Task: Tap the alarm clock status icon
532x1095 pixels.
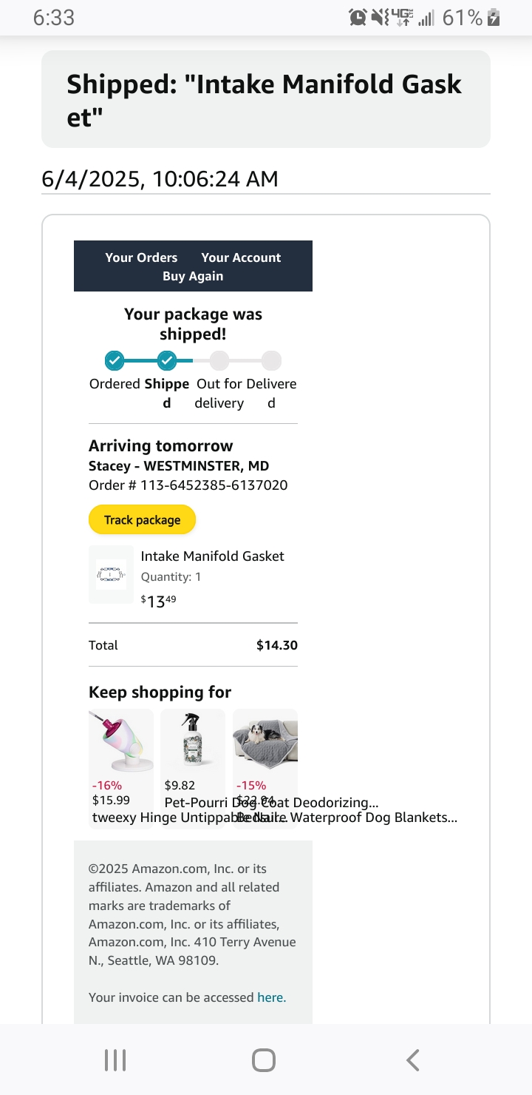Action: pyautogui.click(x=358, y=18)
